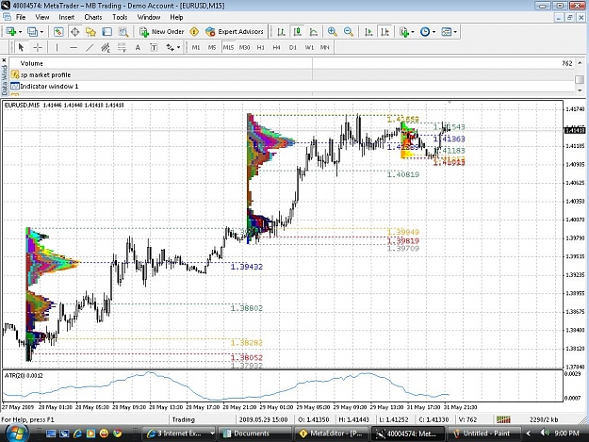The height and width of the screenshot is (442, 589).
Task: Toggle the Expert Advisors button
Action: 235,32
